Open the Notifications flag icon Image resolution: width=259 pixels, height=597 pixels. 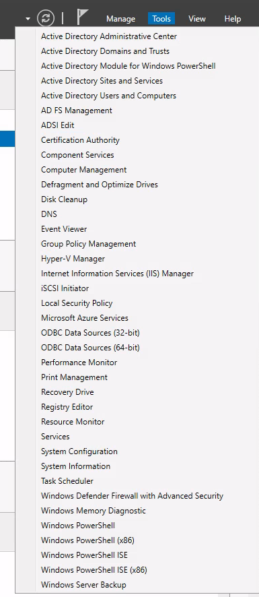[x=82, y=18]
